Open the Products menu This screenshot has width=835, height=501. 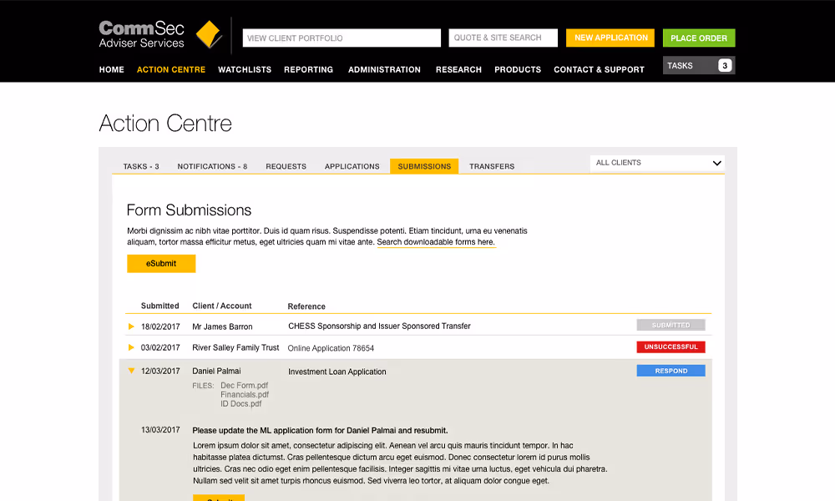point(518,70)
